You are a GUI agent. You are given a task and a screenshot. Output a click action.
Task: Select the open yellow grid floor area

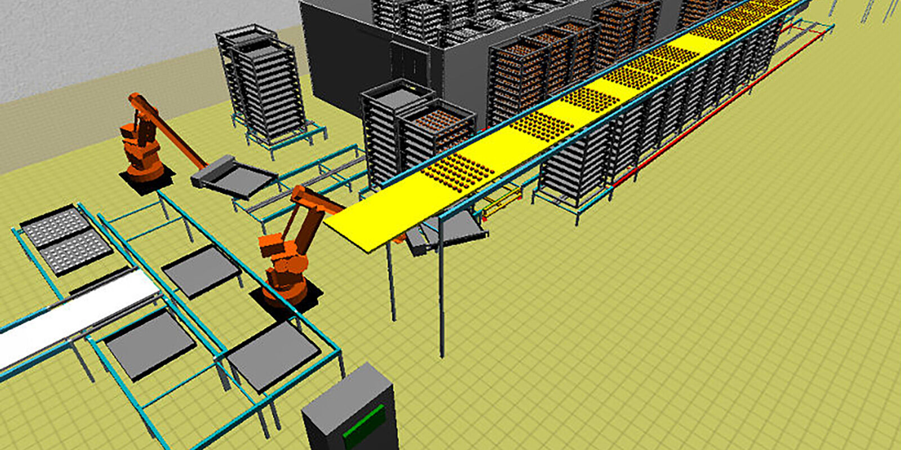pyautogui.click(x=676, y=309)
